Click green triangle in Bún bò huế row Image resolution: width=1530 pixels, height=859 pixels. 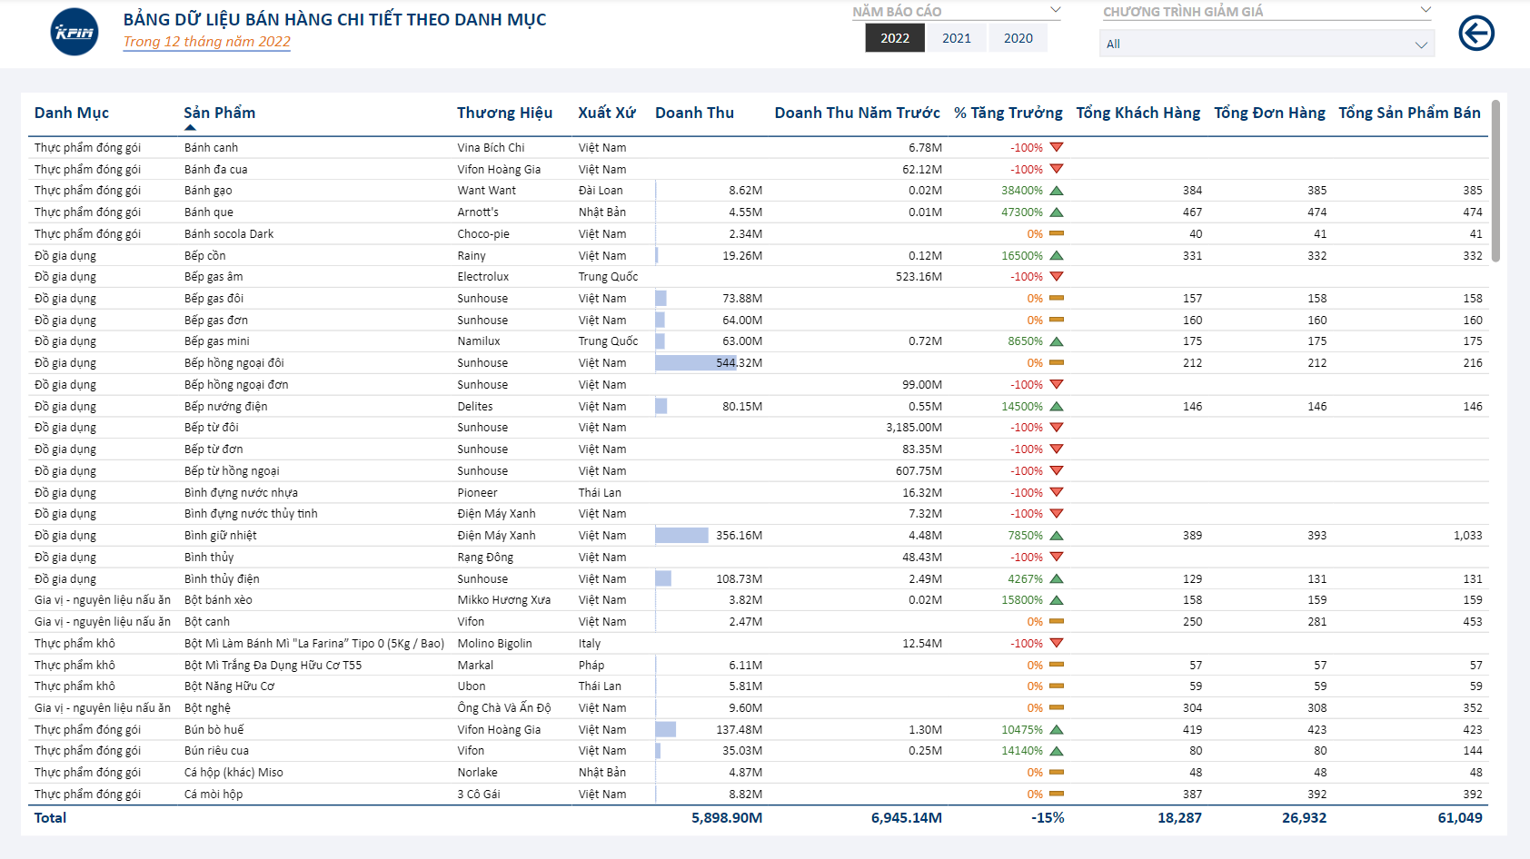[1057, 729]
